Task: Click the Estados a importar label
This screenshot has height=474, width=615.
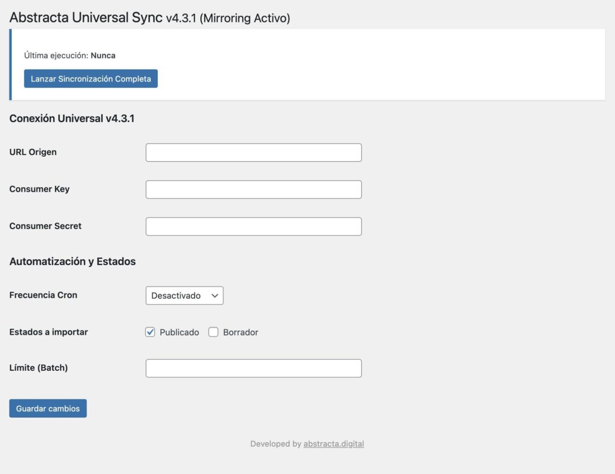Action: click(x=48, y=332)
